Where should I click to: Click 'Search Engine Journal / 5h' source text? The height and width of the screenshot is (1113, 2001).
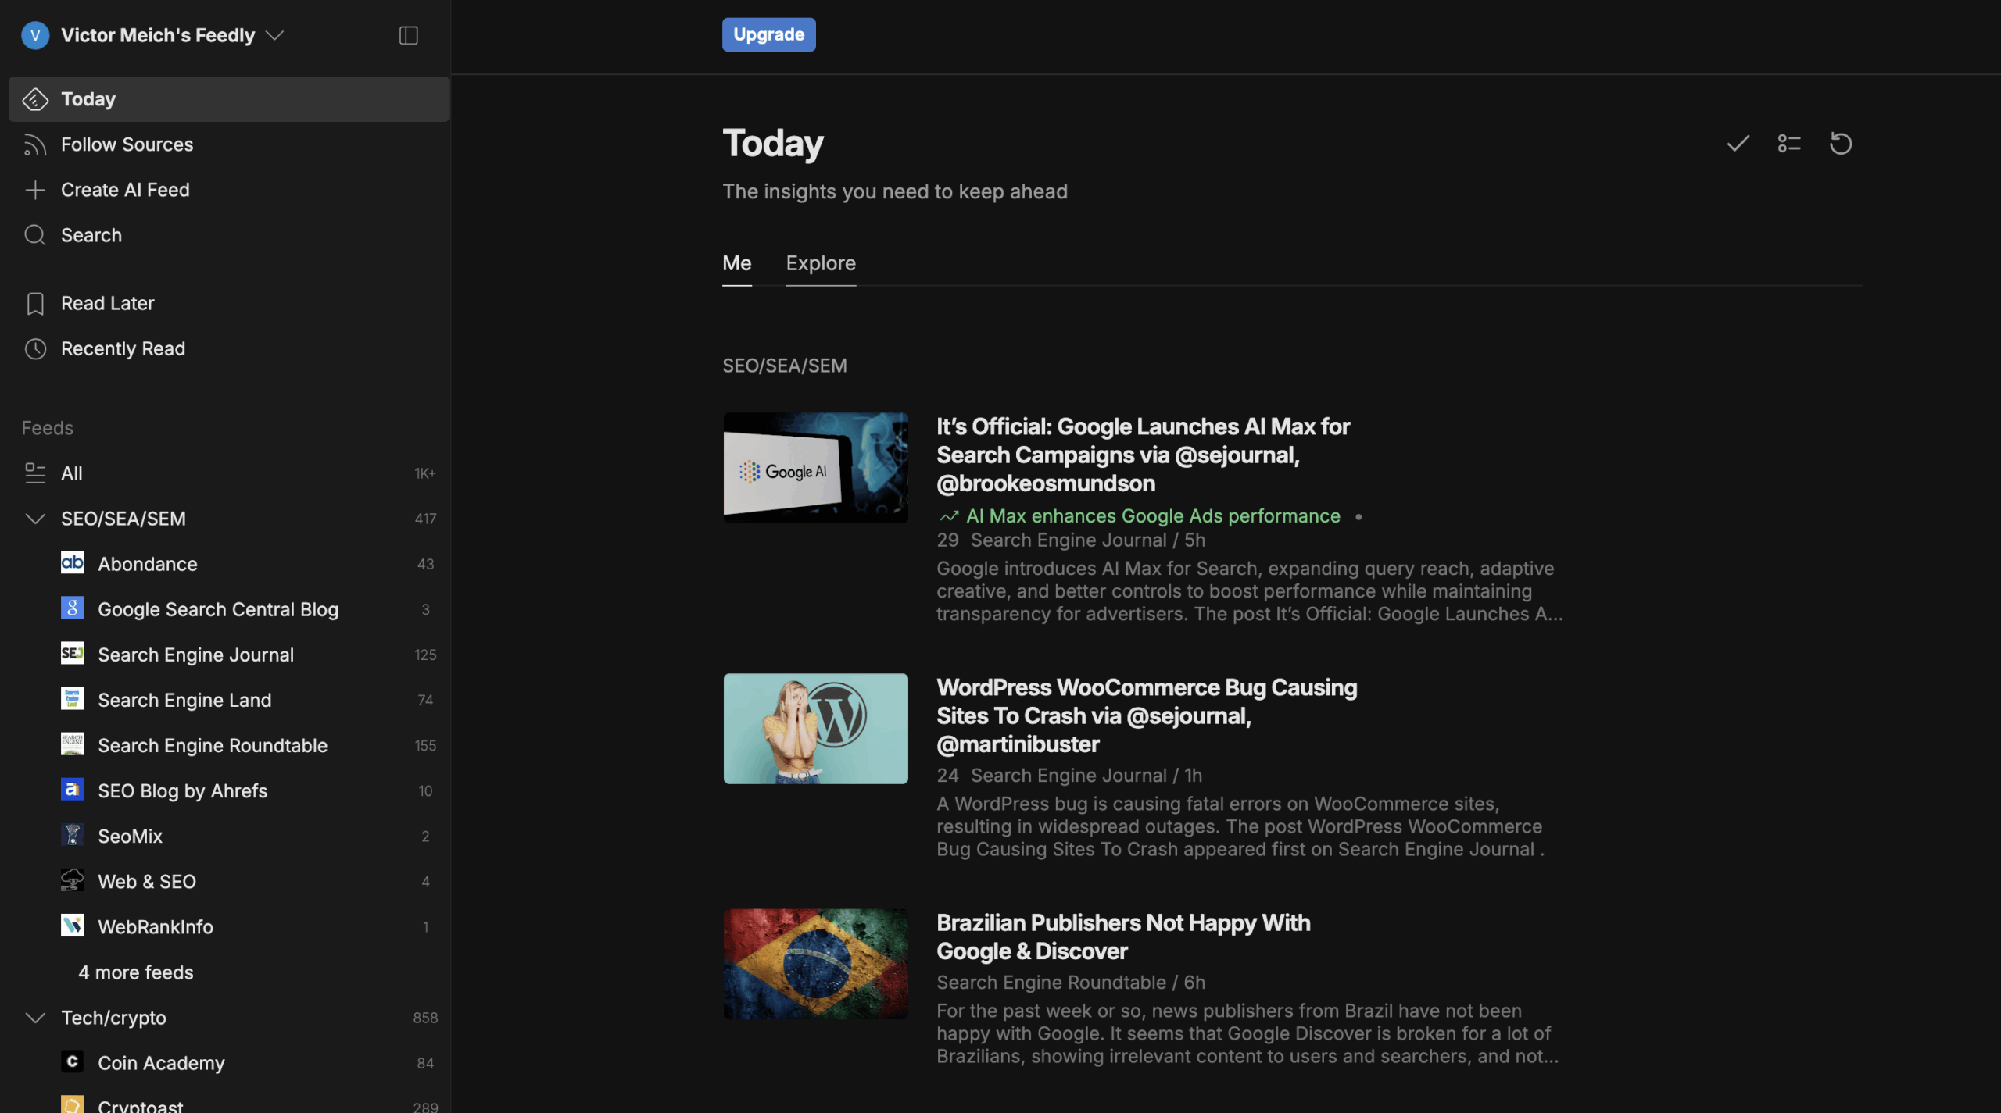pos(1087,540)
